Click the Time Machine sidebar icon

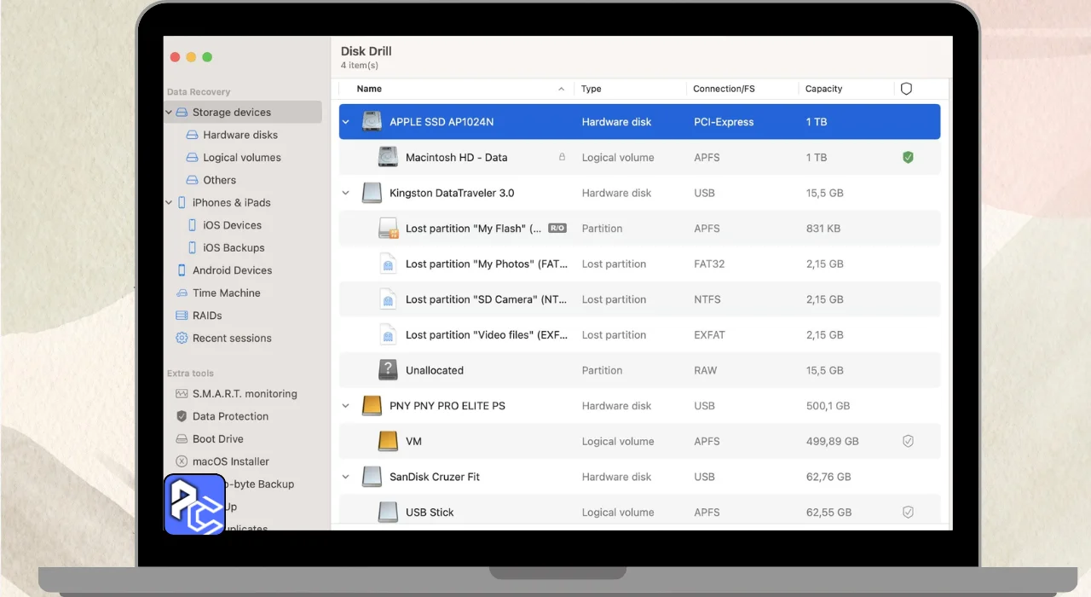pyautogui.click(x=182, y=293)
